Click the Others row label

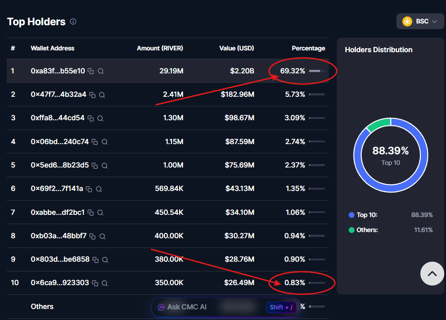point(42,307)
